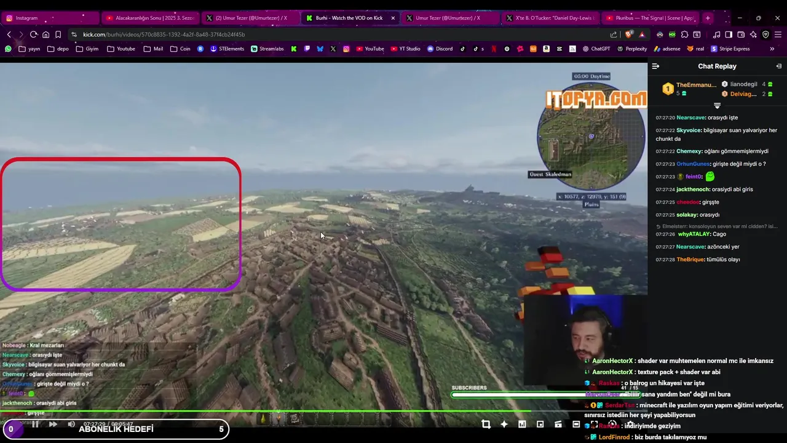Open the yayın bookmarks folder

(x=29, y=49)
